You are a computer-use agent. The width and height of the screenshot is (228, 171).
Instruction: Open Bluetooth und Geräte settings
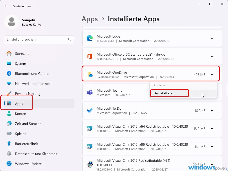click(39, 74)
